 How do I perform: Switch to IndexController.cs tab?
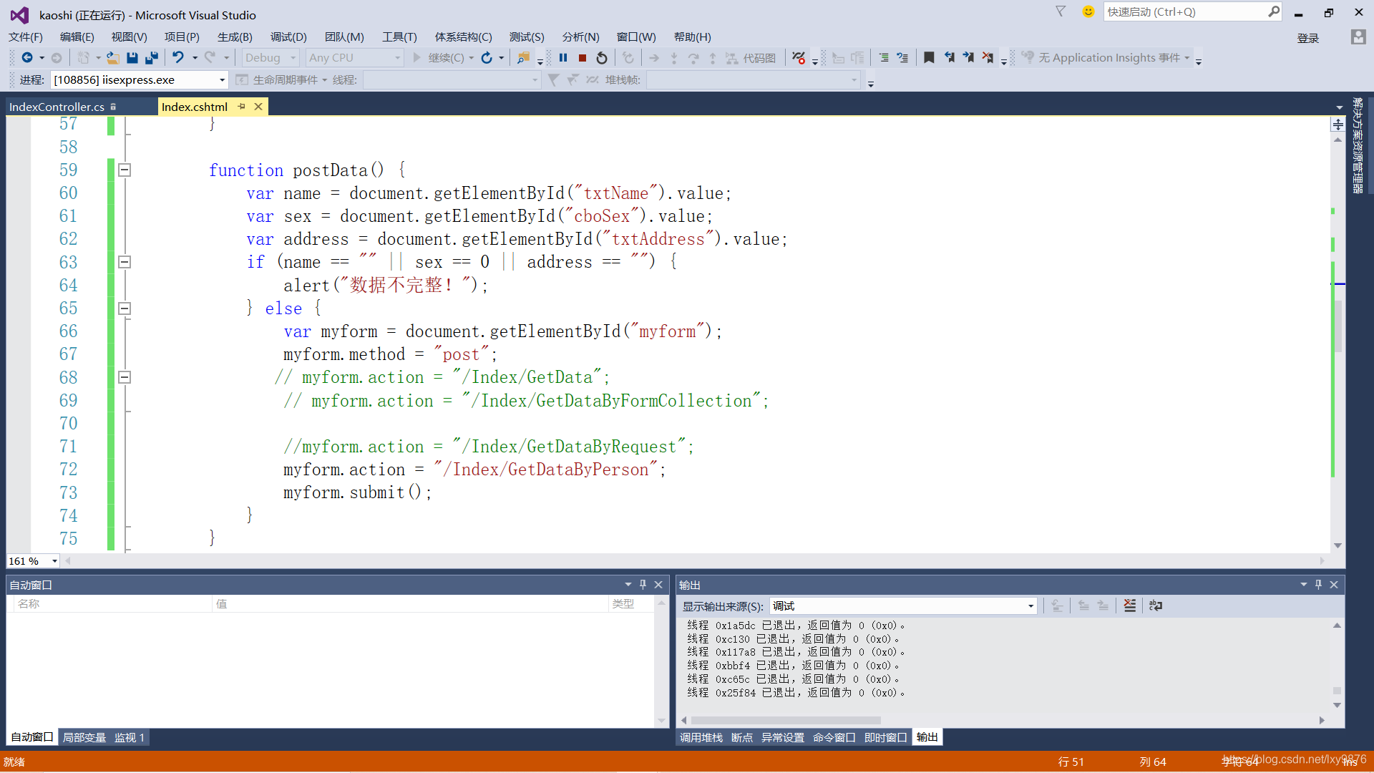pos(57,107)
